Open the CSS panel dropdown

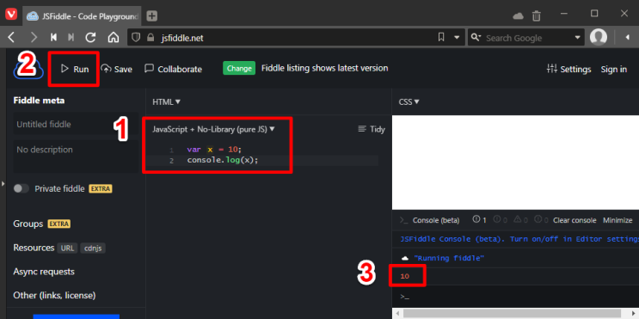(x=409, y=101)
